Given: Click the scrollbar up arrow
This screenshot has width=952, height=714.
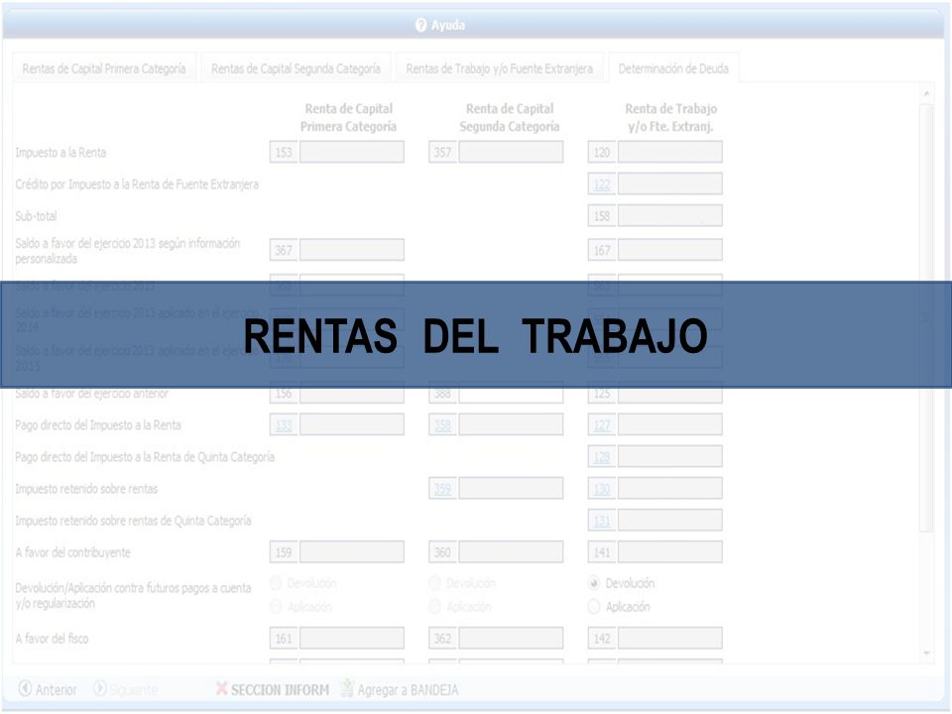Looking at the screenshot, I should click(926, 93).
